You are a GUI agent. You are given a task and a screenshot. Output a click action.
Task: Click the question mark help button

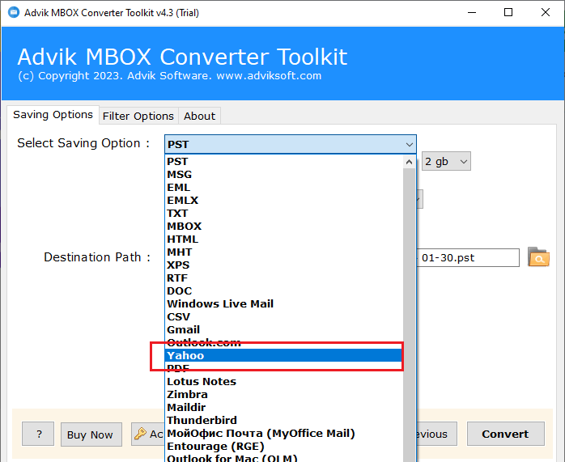click(39, 434)
